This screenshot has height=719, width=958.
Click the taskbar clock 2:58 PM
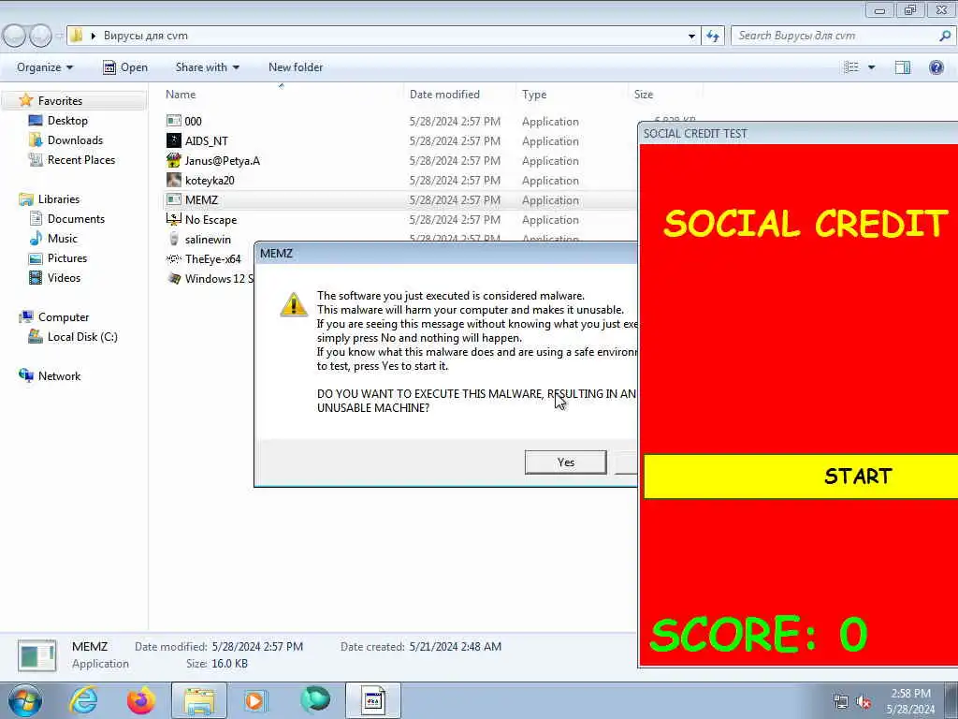click(910, 694)
